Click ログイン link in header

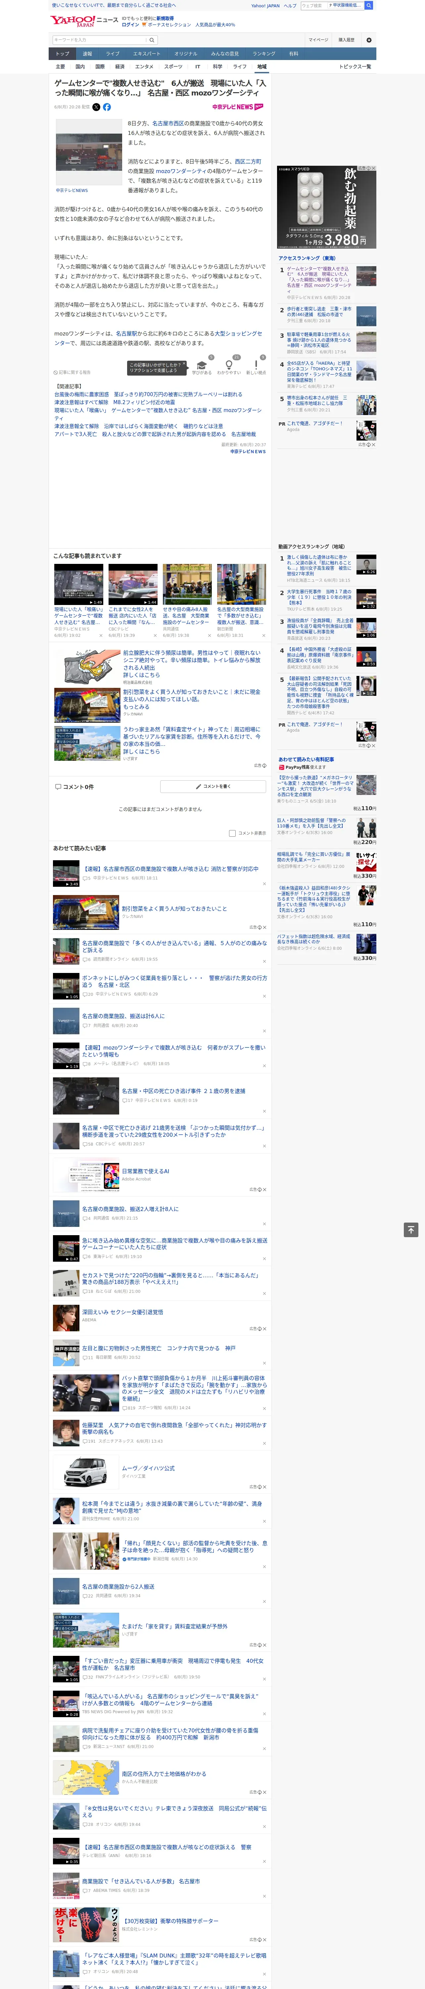click(x=130, y=25)
